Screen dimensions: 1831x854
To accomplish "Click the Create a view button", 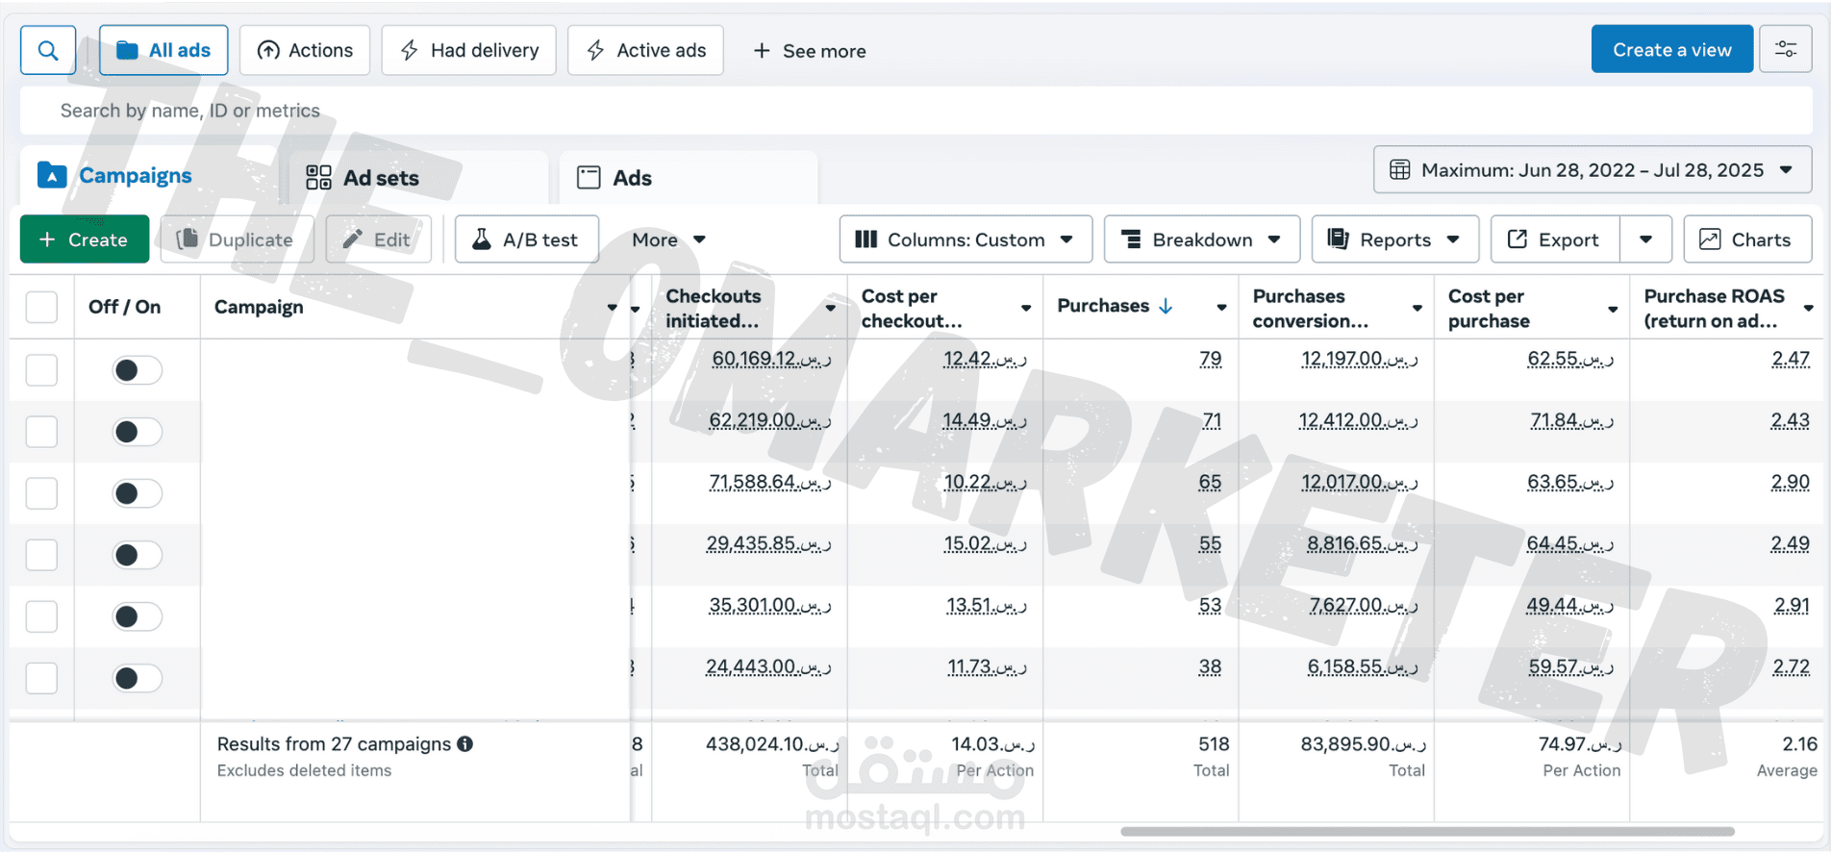I will pos(1672,50).
